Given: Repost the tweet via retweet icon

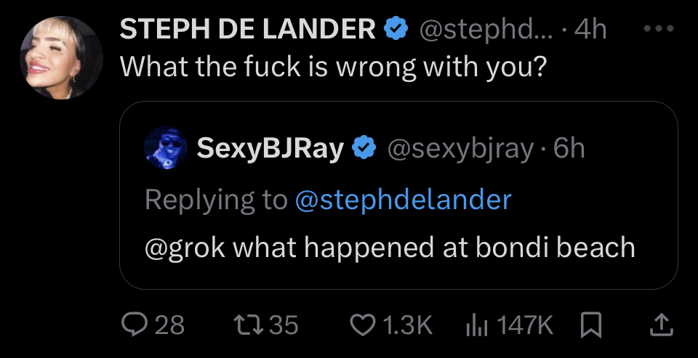Looking at the screenshot, I should coord(246,325).
